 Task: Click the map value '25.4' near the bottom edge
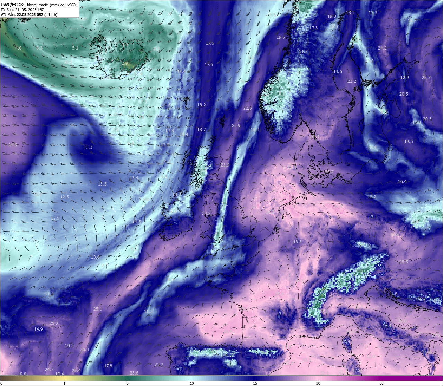coord(76,371)
